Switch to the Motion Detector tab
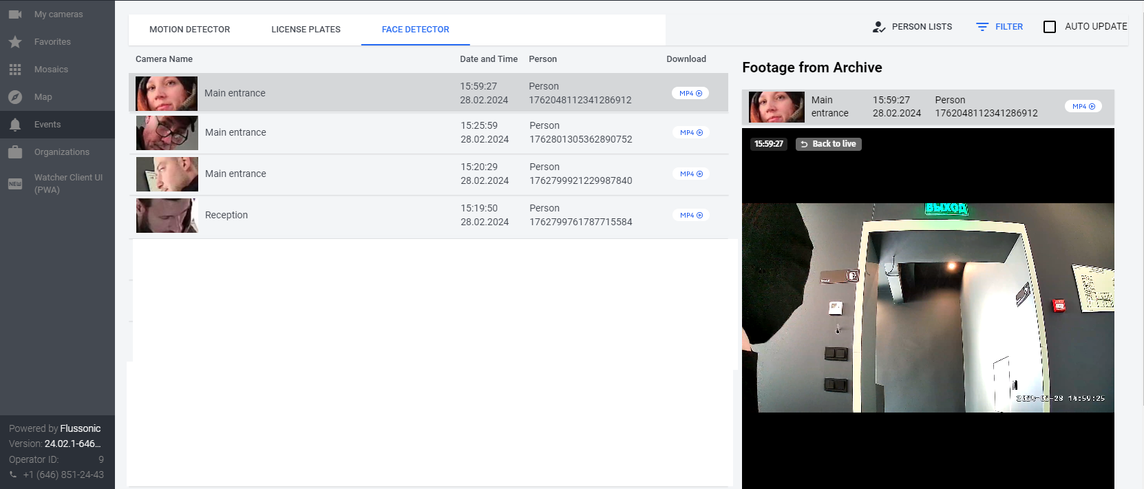The height and width of the screenshot is (489, 1144). coord(189,30)
